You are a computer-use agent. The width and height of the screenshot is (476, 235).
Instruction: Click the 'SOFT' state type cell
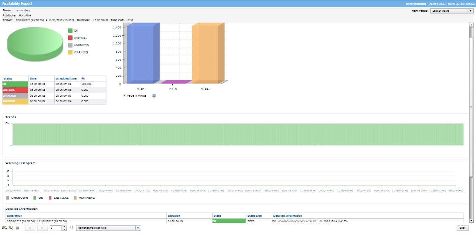click(x=259, y=221)
